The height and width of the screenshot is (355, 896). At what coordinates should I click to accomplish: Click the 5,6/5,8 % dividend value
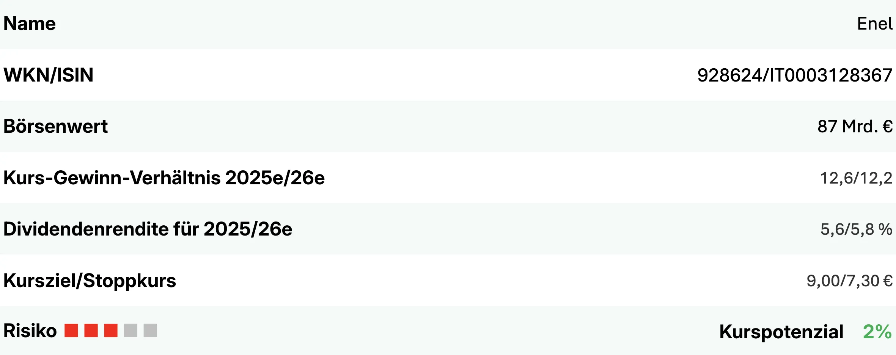[856, 229]
